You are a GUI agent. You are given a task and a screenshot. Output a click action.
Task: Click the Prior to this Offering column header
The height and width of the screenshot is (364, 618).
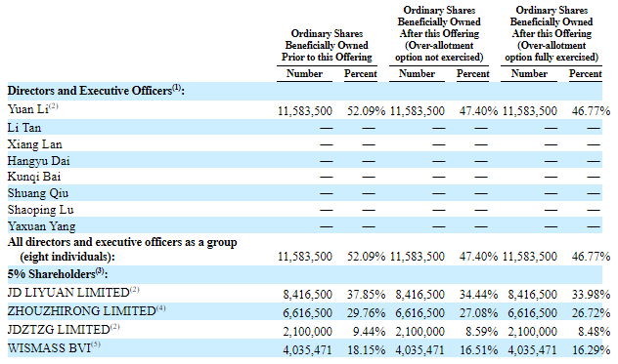[327, 45]
